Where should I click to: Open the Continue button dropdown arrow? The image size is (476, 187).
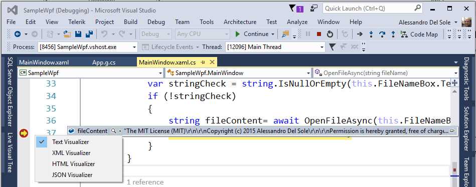pos(272,34)
